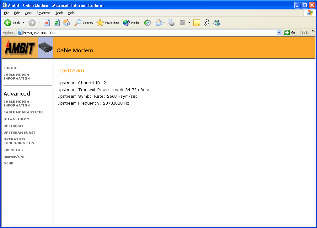This screenshot has height=228, width=317.
Task: Click the yellow note Discuss icon
Action: click(197, 23)
